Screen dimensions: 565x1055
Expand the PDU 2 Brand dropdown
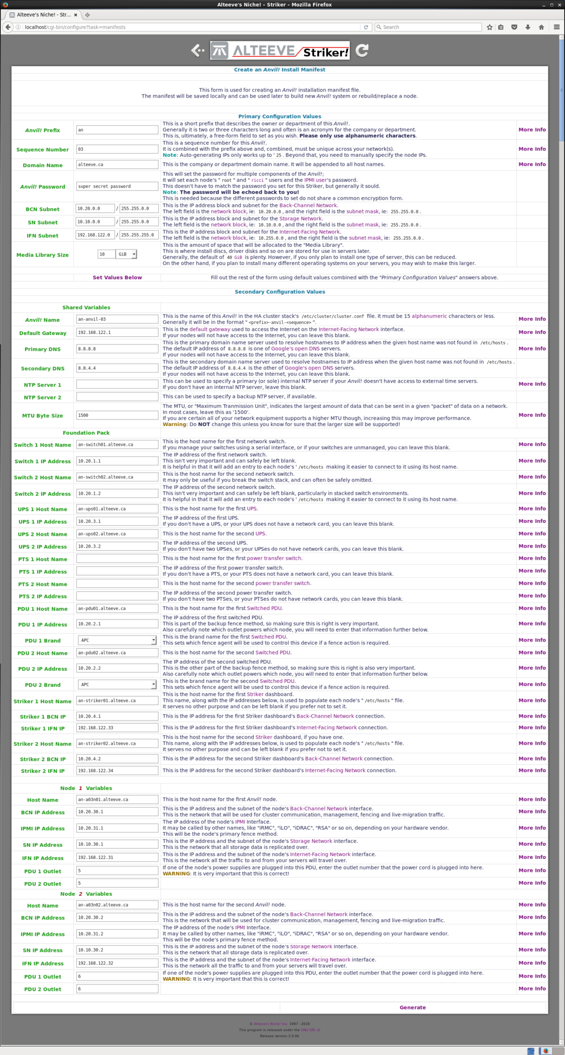coord(117,685)
